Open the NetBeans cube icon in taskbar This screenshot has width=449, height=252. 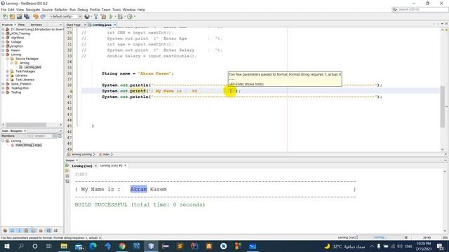click(x=151, y=246)
